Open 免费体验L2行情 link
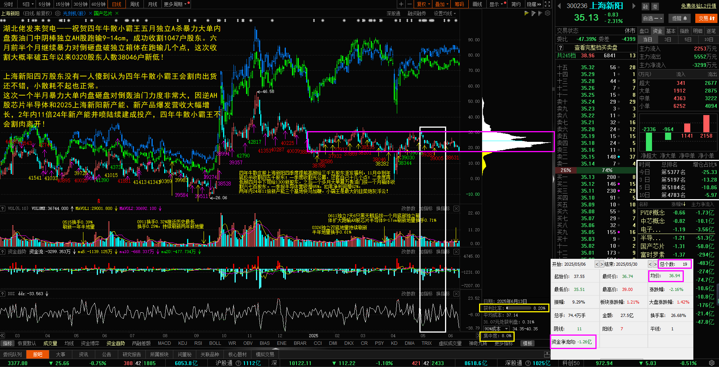 tap(698, 6)
